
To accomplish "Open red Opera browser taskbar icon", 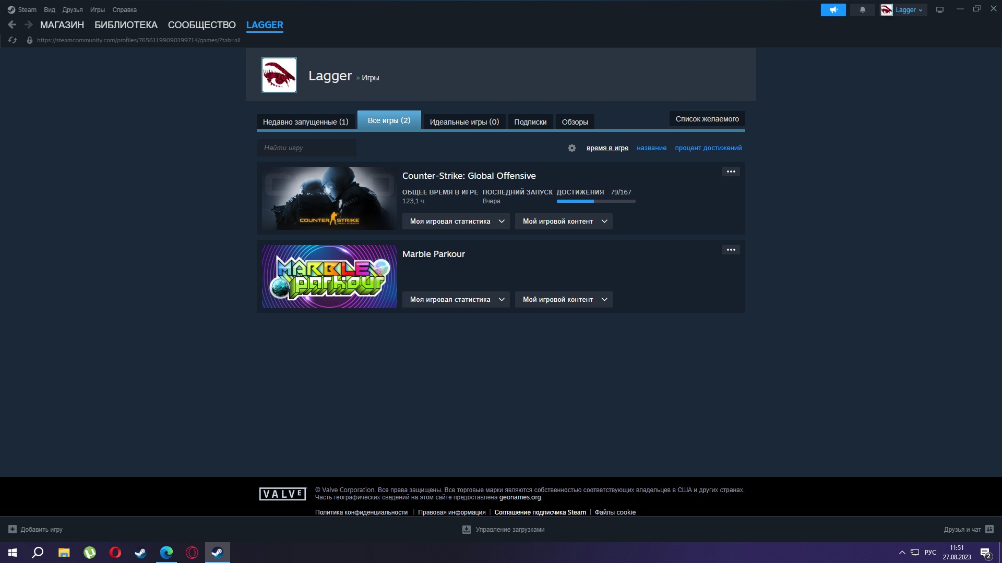I will pyautogui.click(x=115, y=553).
